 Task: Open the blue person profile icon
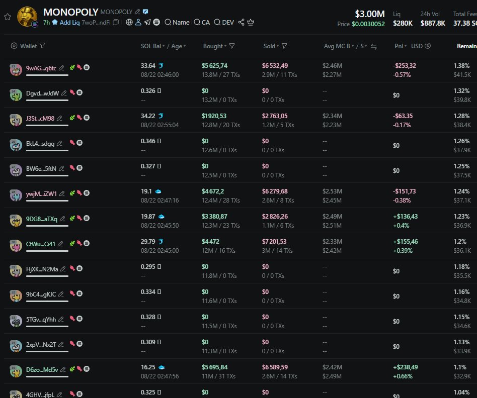coord(138,22)
